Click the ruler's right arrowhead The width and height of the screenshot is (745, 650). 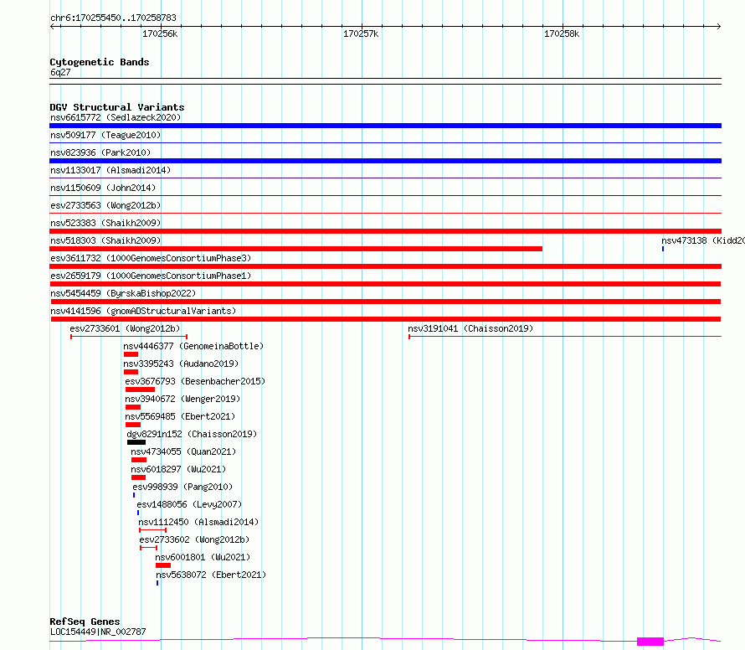point(719,27)
